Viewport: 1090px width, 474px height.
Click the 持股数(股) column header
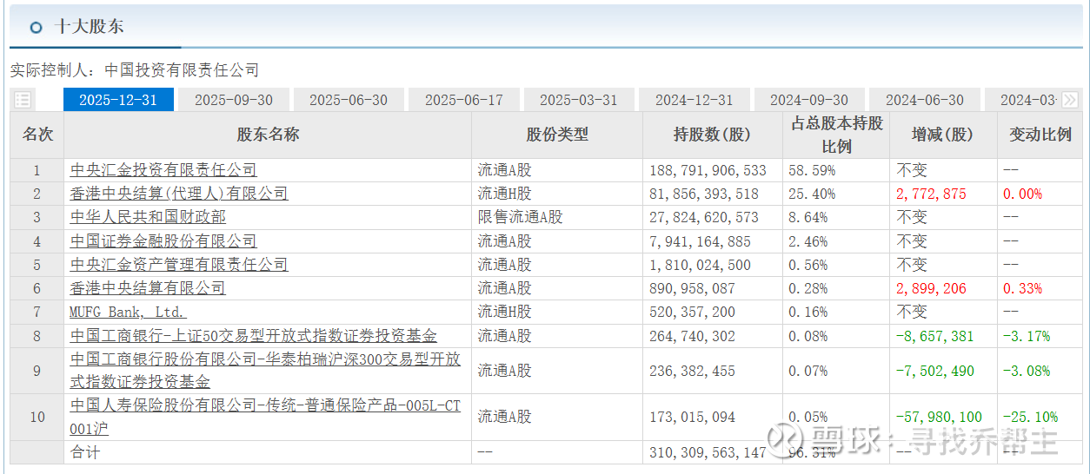(712, 135)
